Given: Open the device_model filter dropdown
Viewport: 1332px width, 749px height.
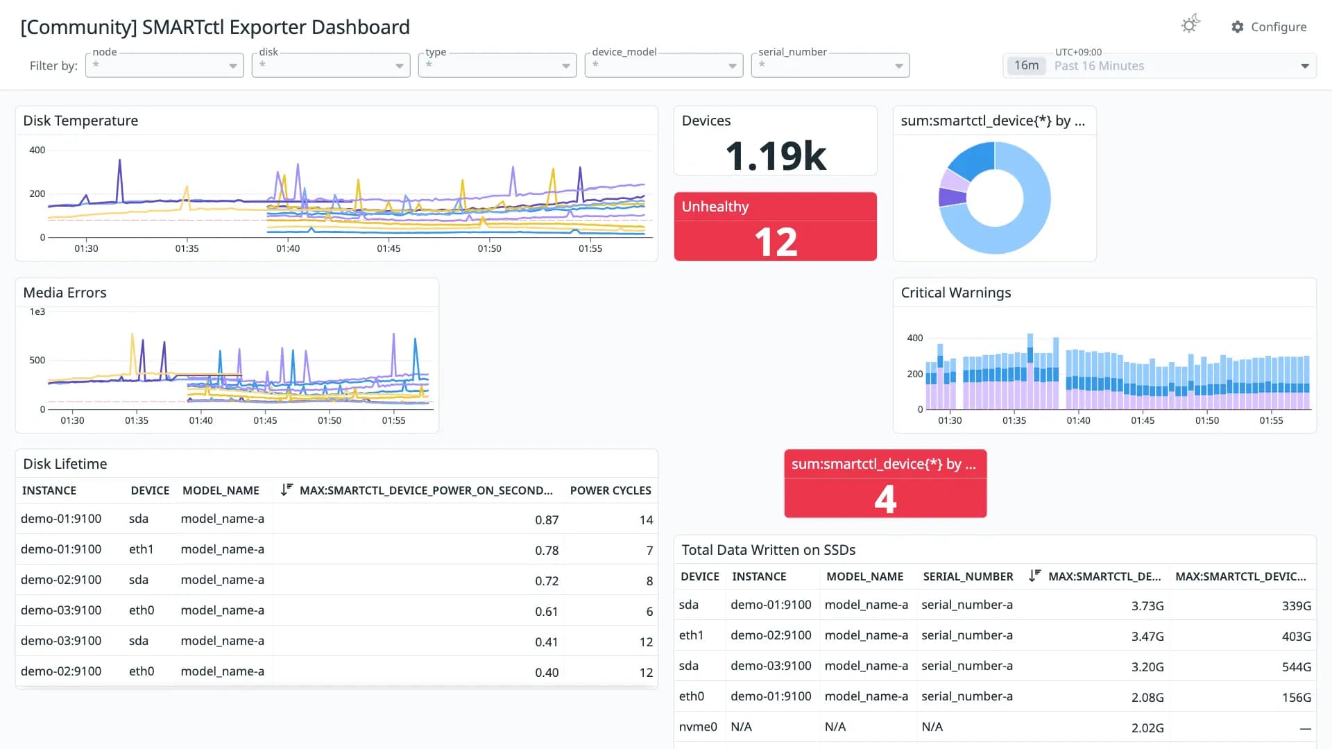Looking at the screenshot, I should pyautogui.click(x=664, y=65).
